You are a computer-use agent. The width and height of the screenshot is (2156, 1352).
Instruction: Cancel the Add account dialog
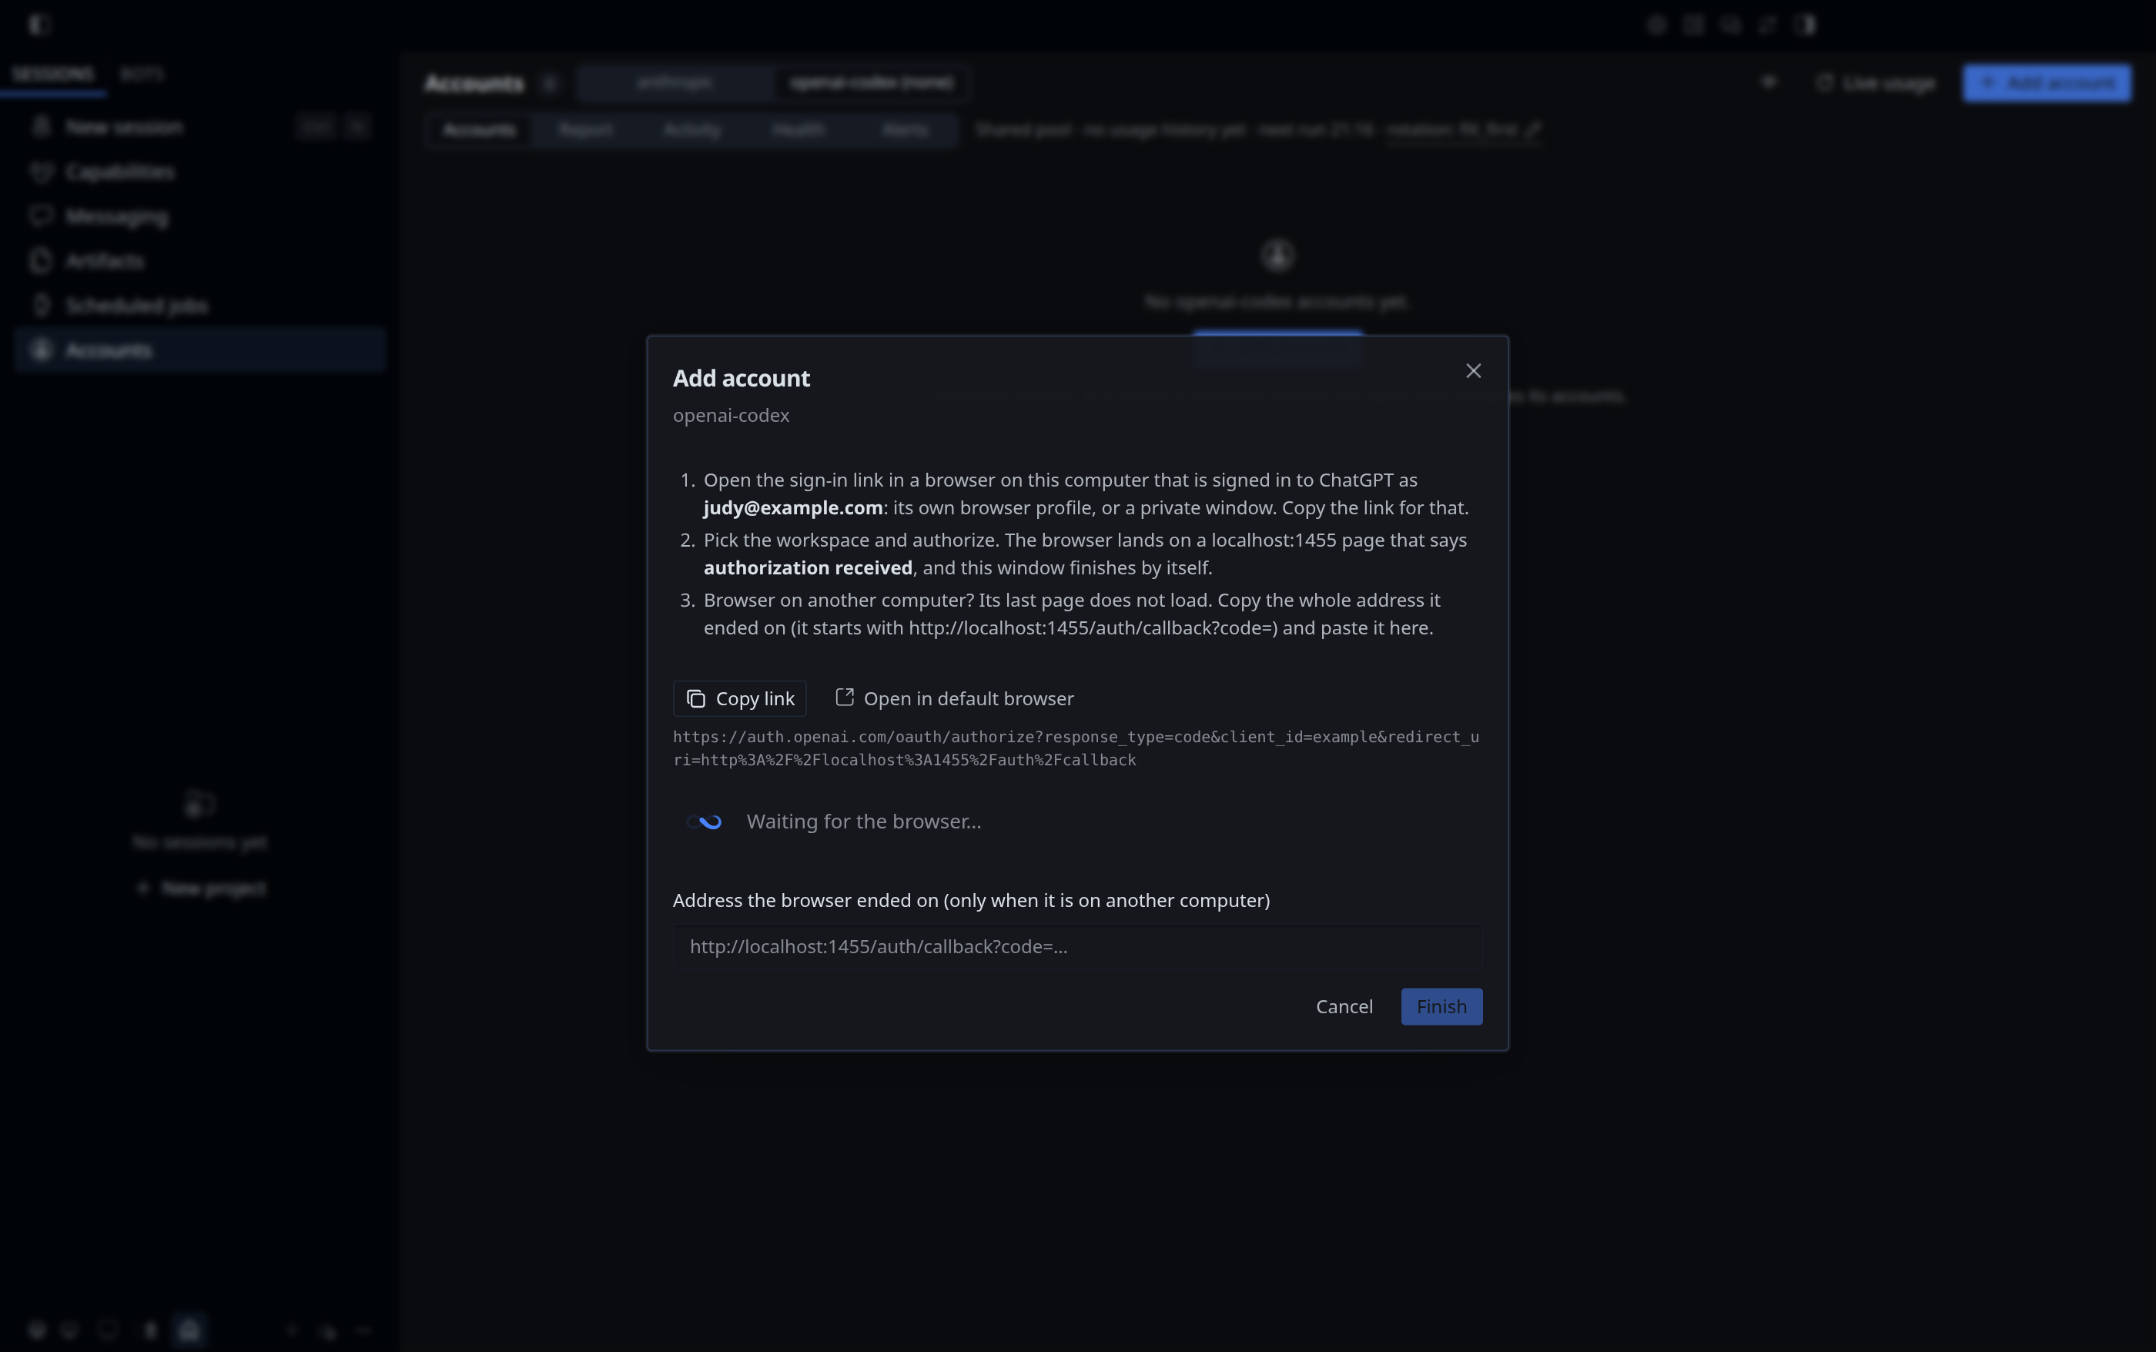(1344, 1007)
